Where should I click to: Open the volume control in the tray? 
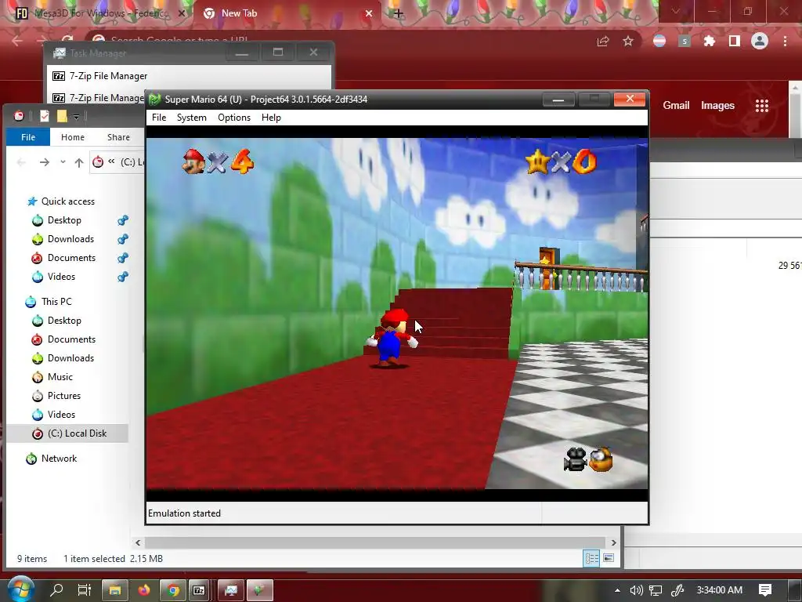click(636, 590)
